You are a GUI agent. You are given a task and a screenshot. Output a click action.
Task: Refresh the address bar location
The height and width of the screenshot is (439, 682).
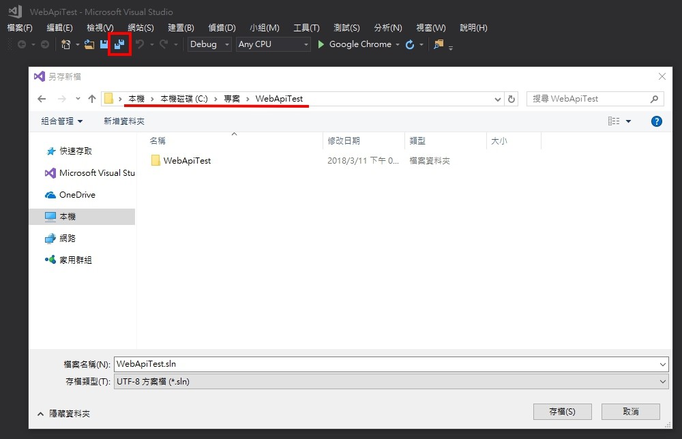click(512, 99)
